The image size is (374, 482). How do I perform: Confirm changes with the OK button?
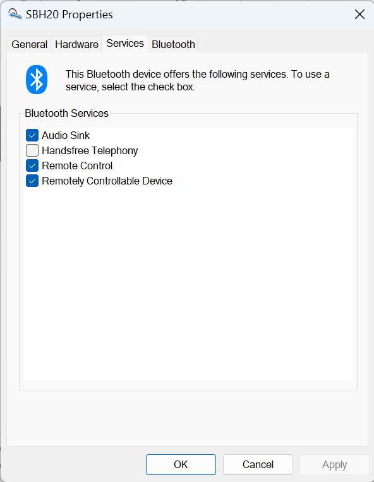(x=181, y=464)
